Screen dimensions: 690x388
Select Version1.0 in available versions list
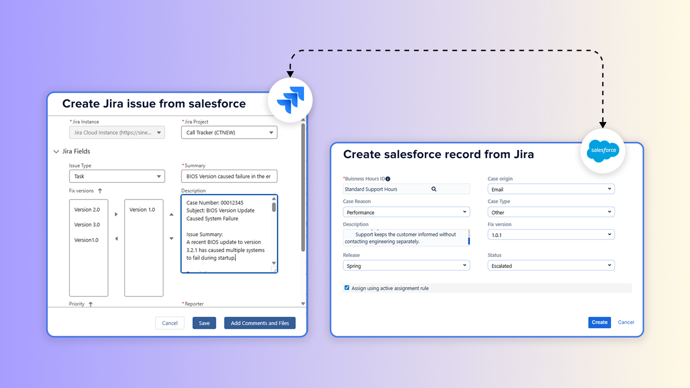click(x=86, y=240)
